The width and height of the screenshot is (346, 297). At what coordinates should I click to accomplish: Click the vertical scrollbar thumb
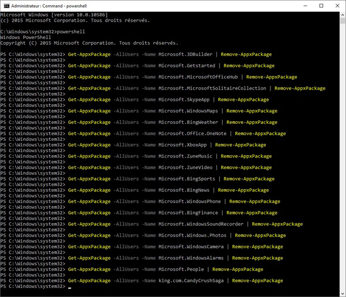[343, 21]
